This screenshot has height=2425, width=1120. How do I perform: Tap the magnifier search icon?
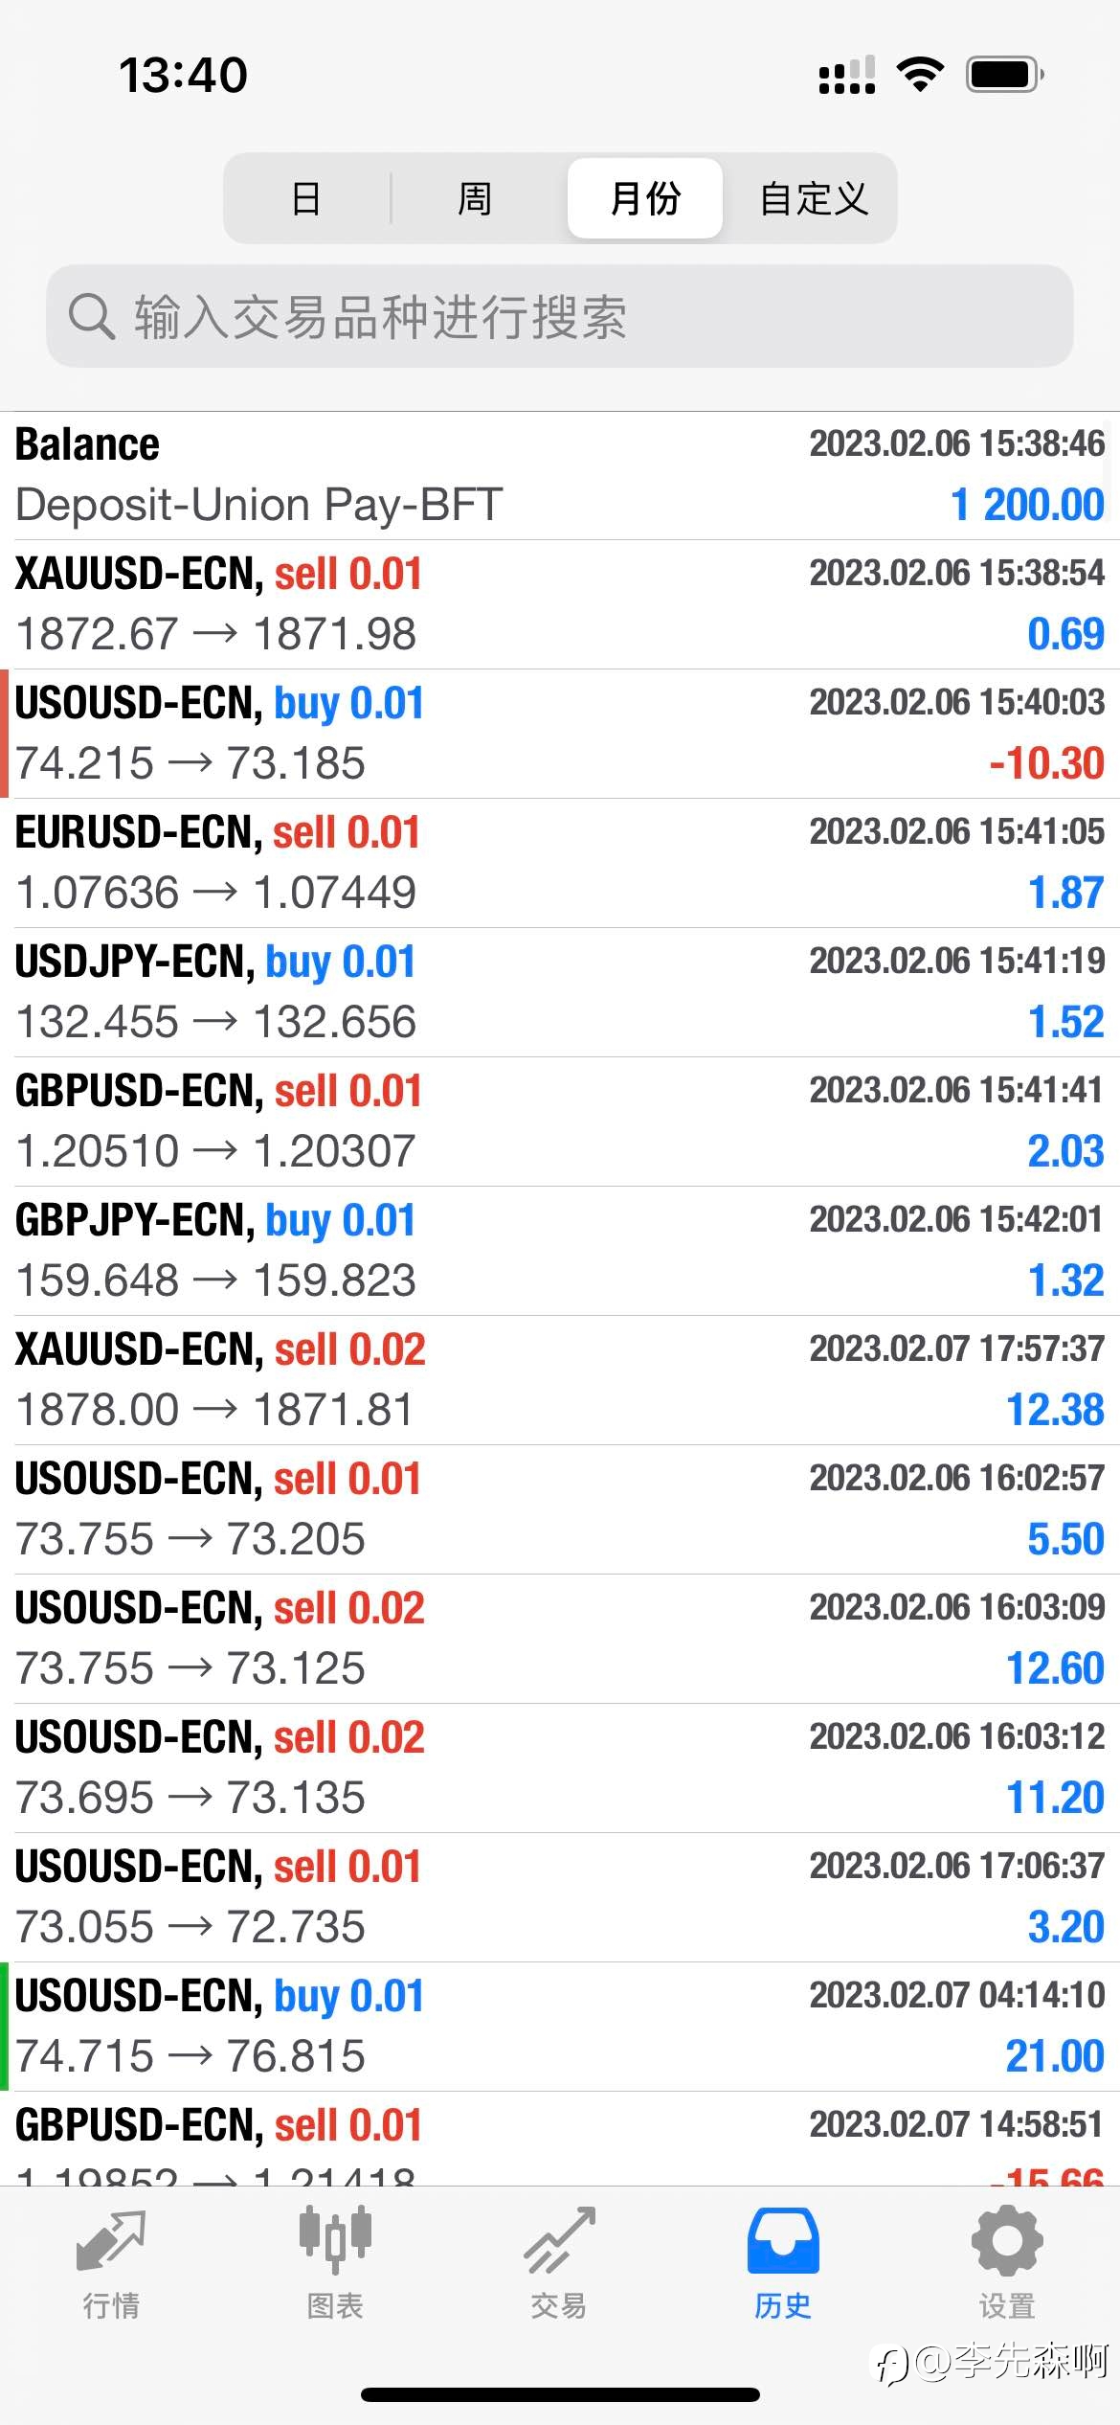point(92,316)
